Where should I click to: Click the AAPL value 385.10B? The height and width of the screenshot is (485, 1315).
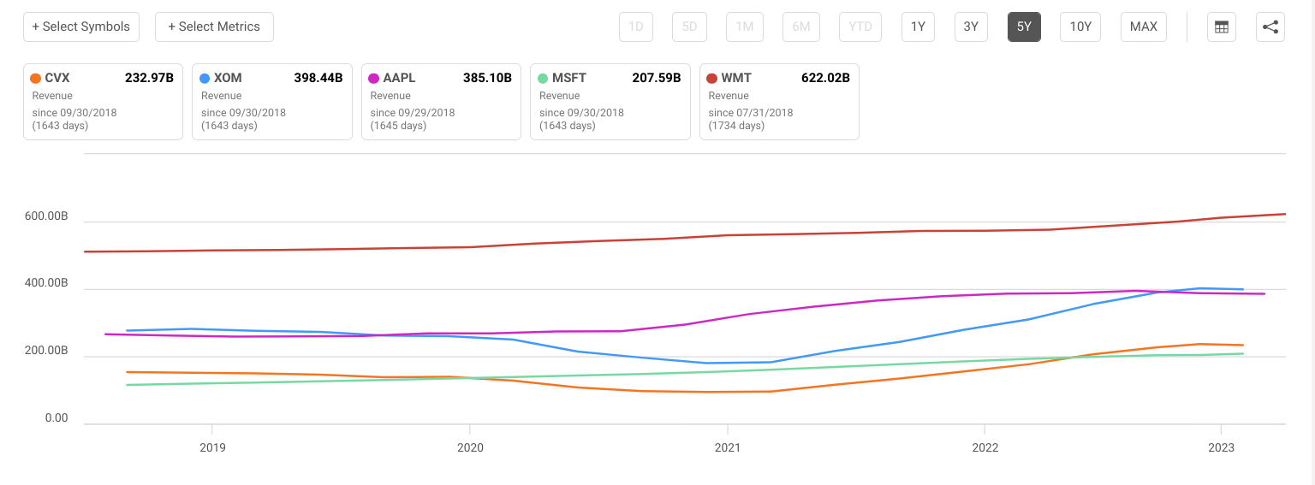(487, 78)
